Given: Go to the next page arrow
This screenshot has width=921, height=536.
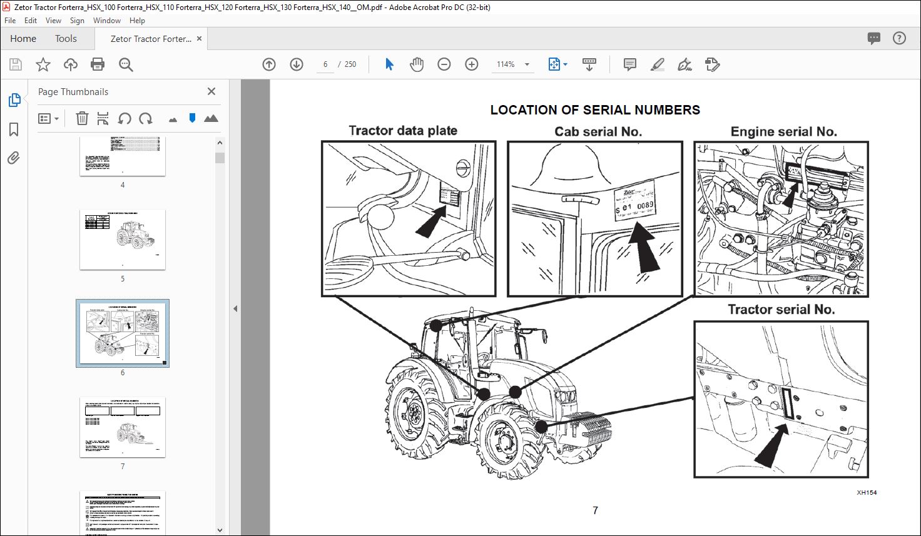Looking at the screenshot, I should pyautogui.click(x=297, y=64).
